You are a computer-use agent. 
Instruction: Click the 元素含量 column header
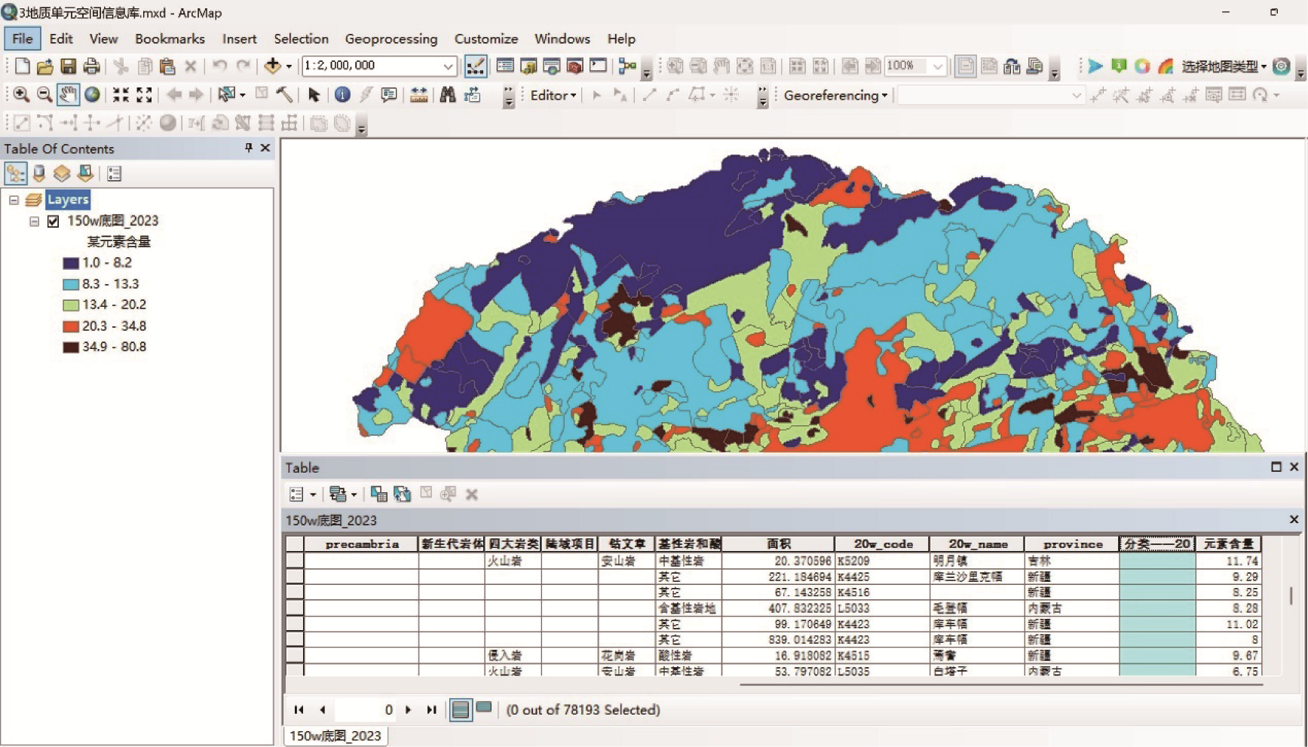1227,543
